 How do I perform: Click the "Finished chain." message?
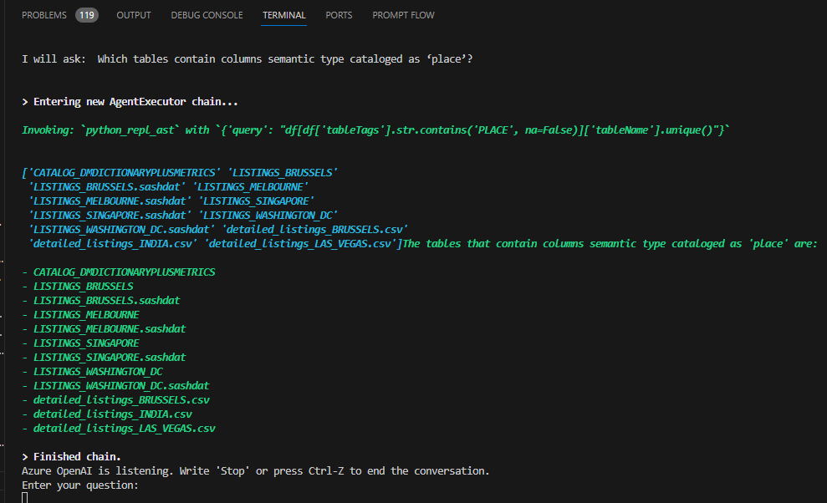coord(77,456)
